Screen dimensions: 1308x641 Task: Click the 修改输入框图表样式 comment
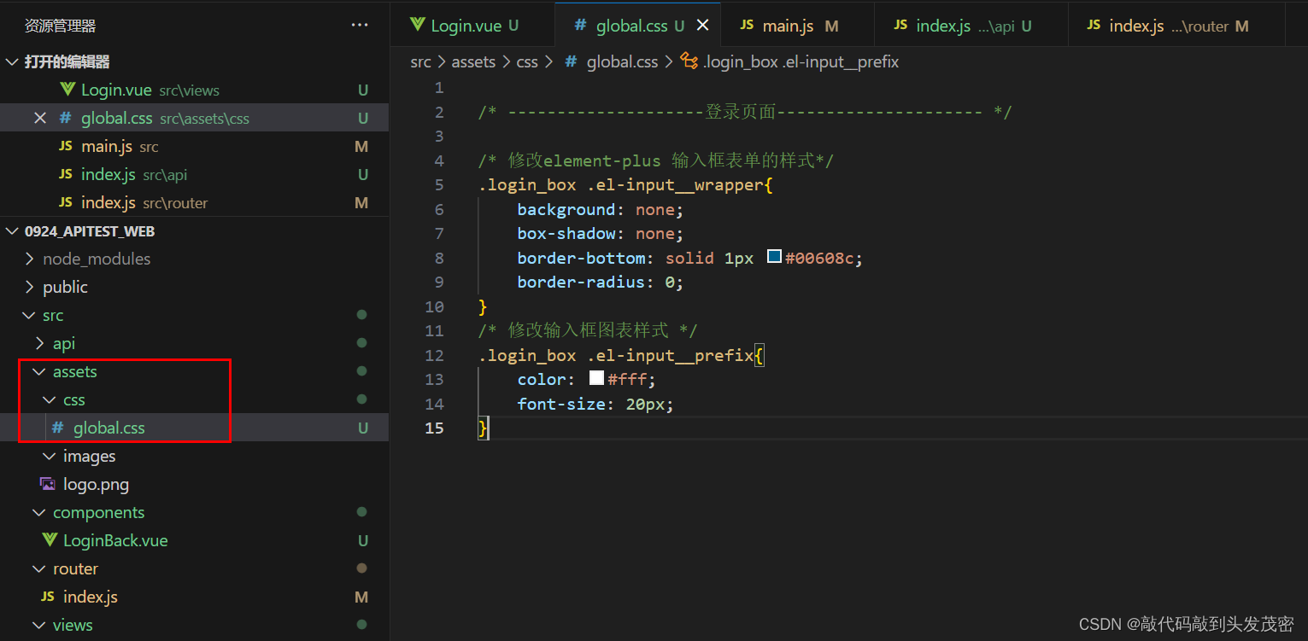[x=588, y=329]
